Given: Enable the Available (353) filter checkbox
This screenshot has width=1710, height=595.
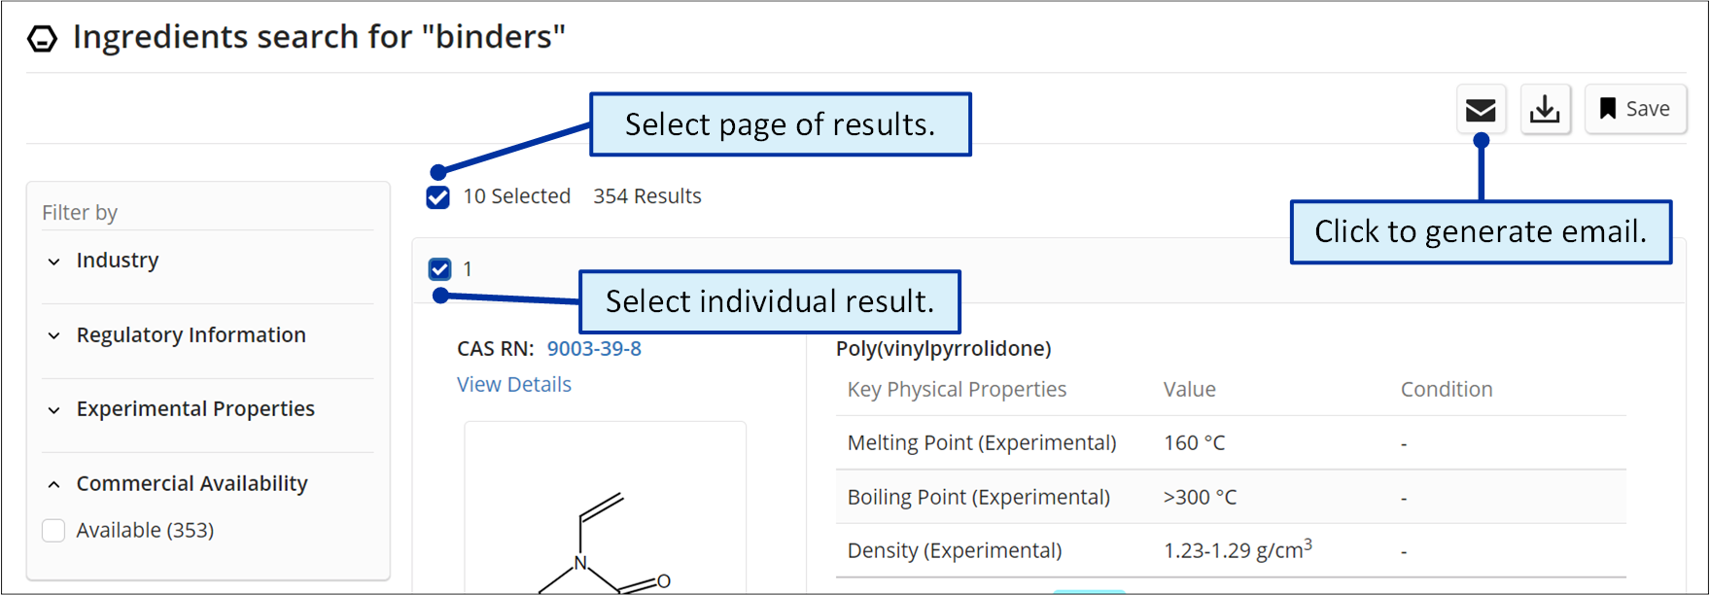Looking at the screenshot, I should pos(53,530).
